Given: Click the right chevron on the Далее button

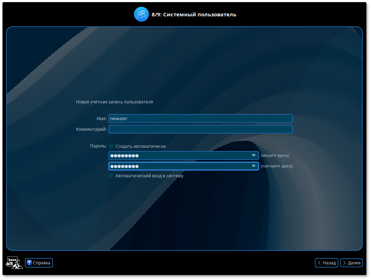Looking at the screenshot, I should (344, 263).
